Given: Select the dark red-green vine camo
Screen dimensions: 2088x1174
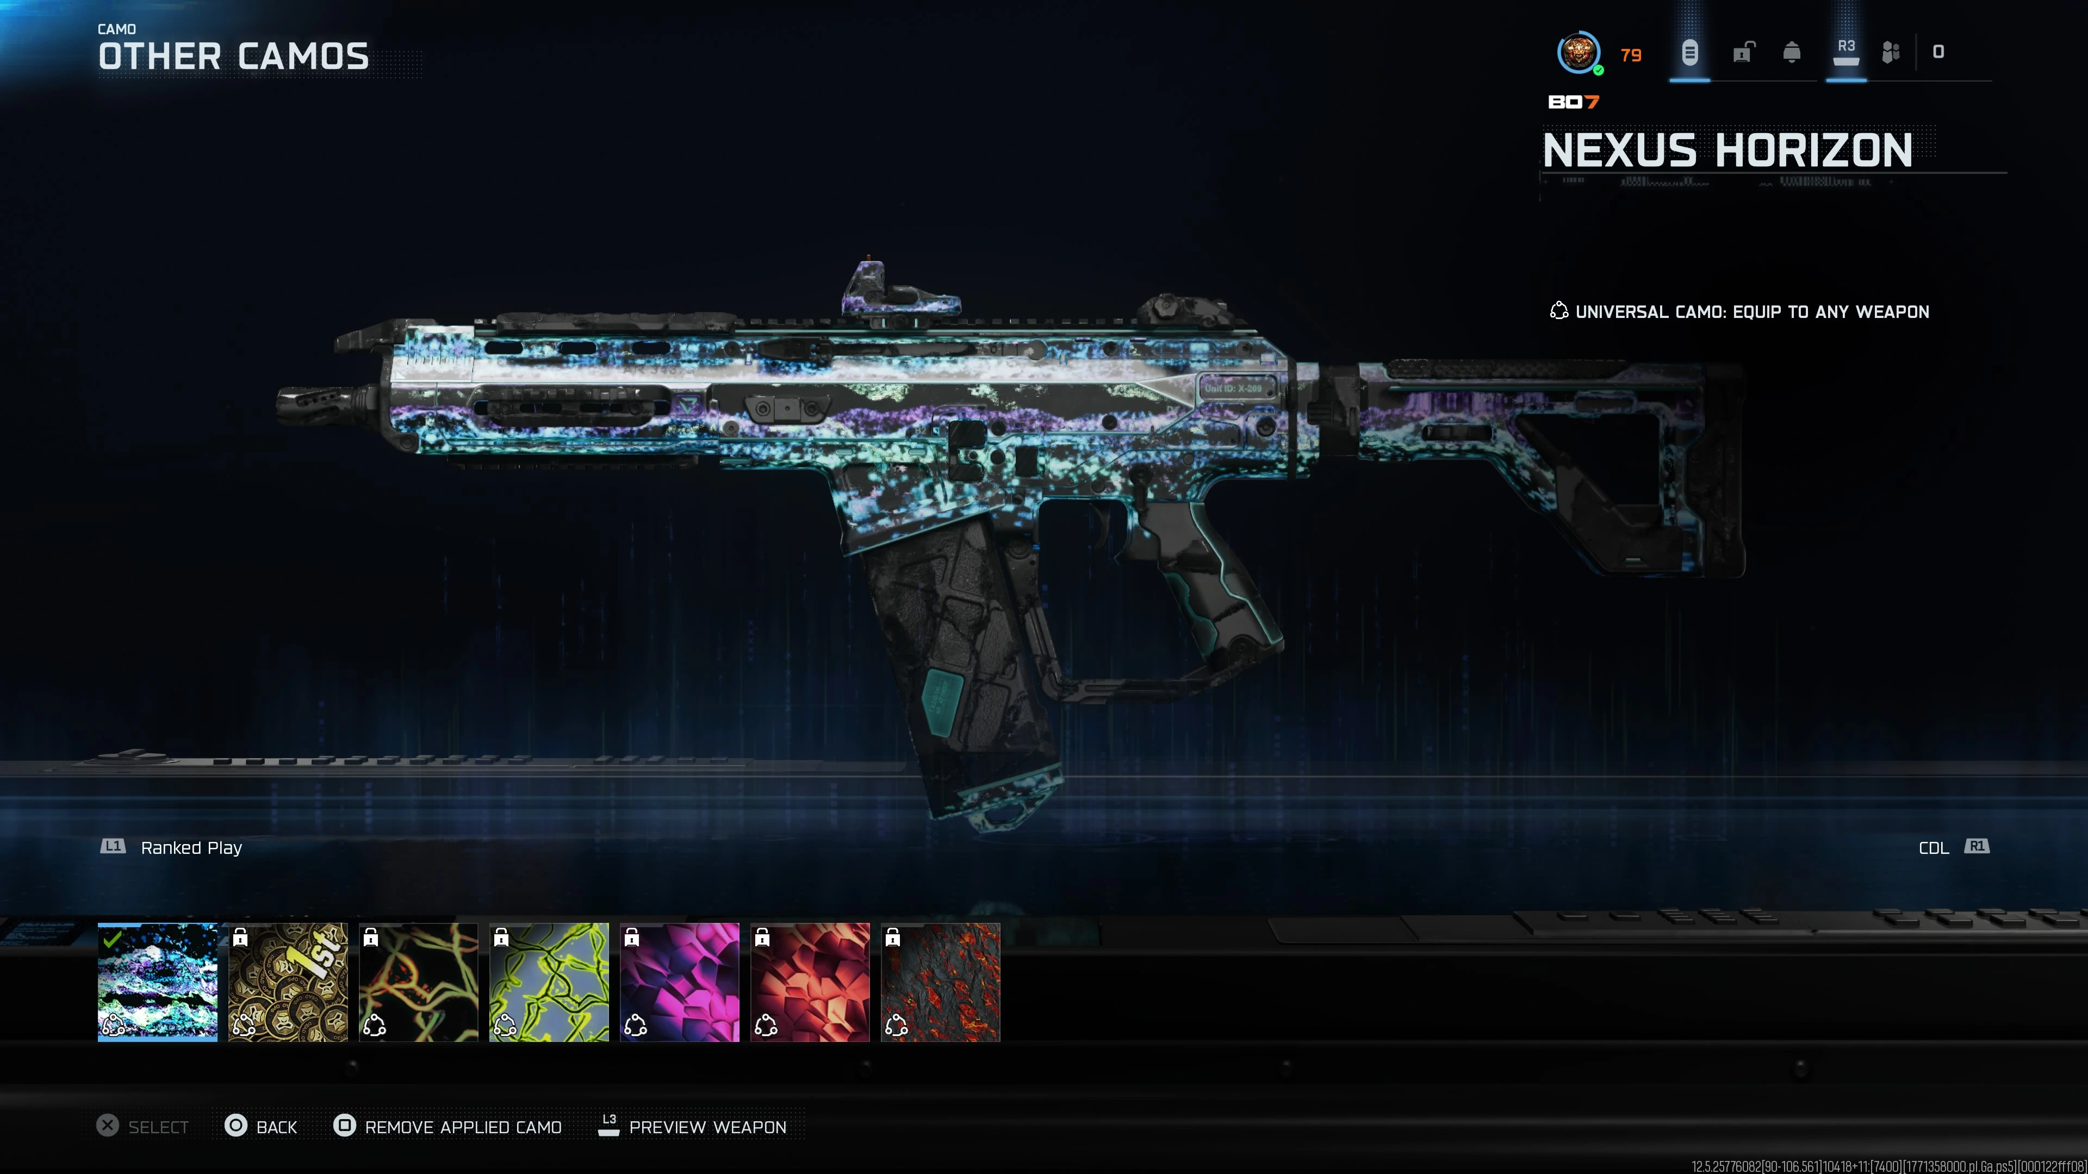Looking at the screenshot, I should tap(419, 982).
